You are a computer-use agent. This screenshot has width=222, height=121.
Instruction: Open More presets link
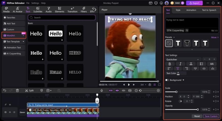coord(215,37)
